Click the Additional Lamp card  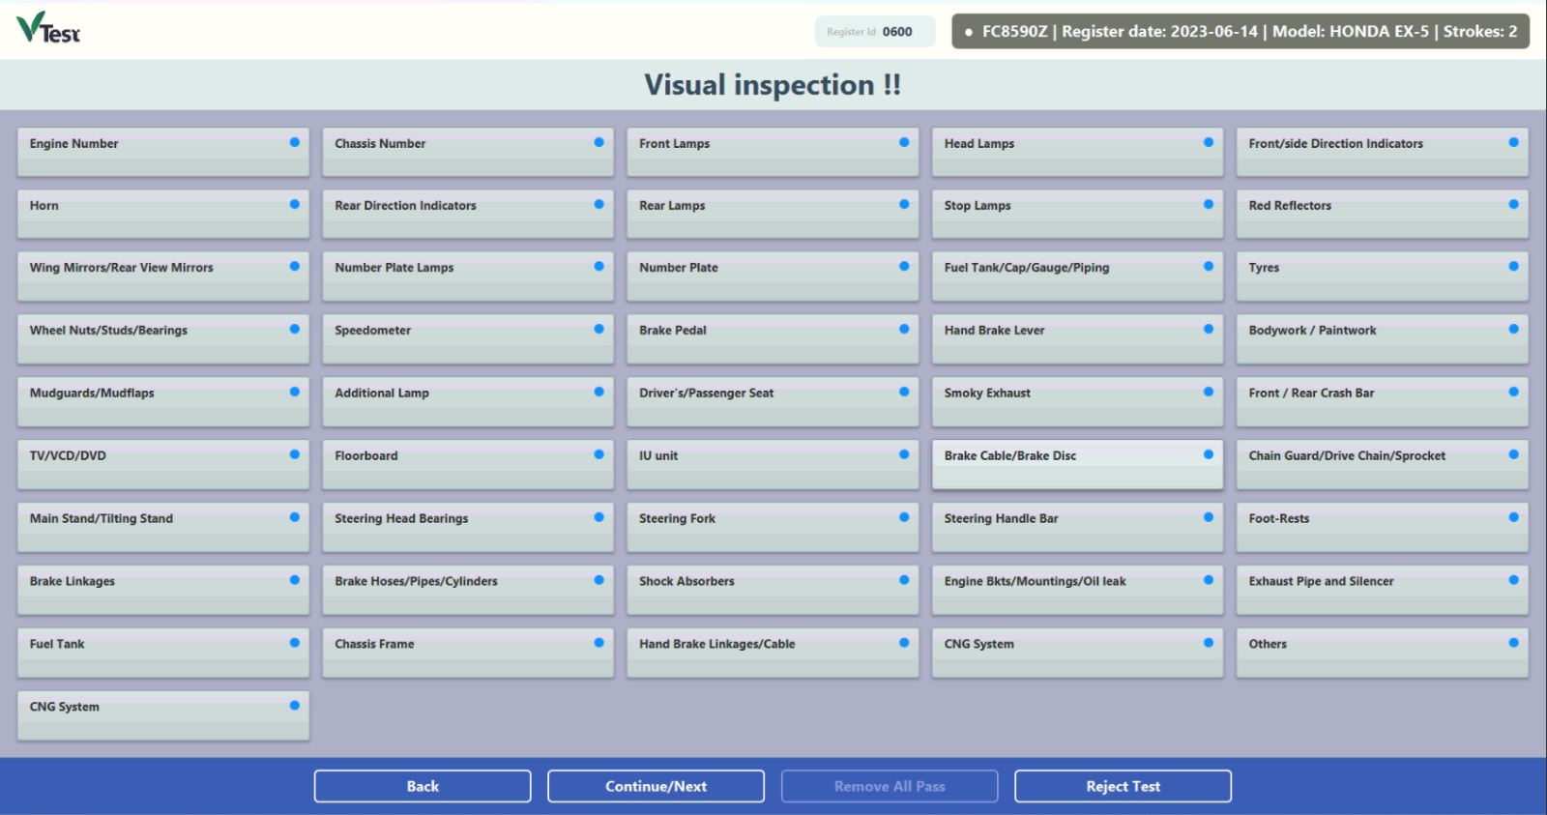(x=468, y=402)
